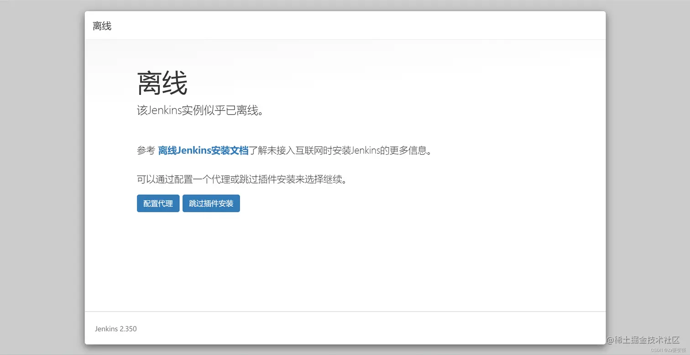Click the 跳过插件安装 button
The width and height of the screenshot is (690, 355).
click(211, 204)
